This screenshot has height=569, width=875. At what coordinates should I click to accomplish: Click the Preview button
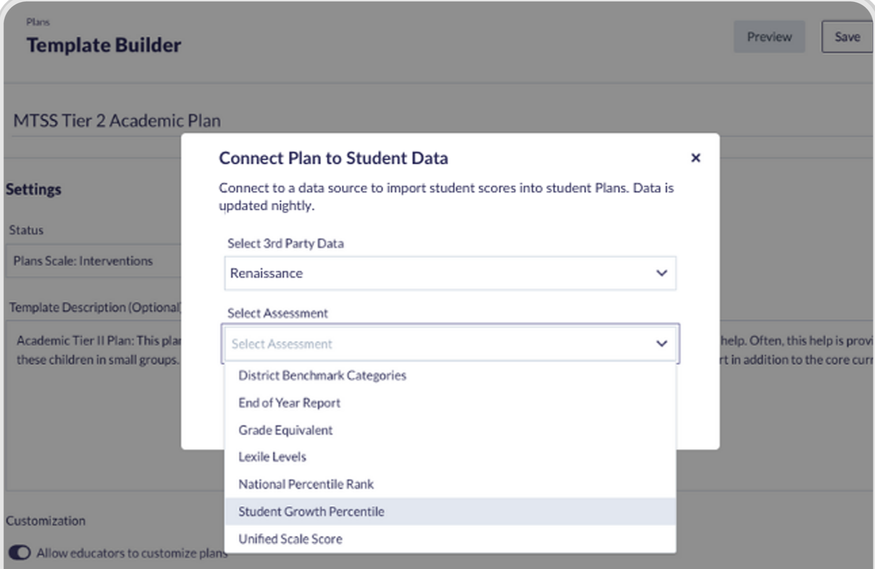tap(769, 37)
